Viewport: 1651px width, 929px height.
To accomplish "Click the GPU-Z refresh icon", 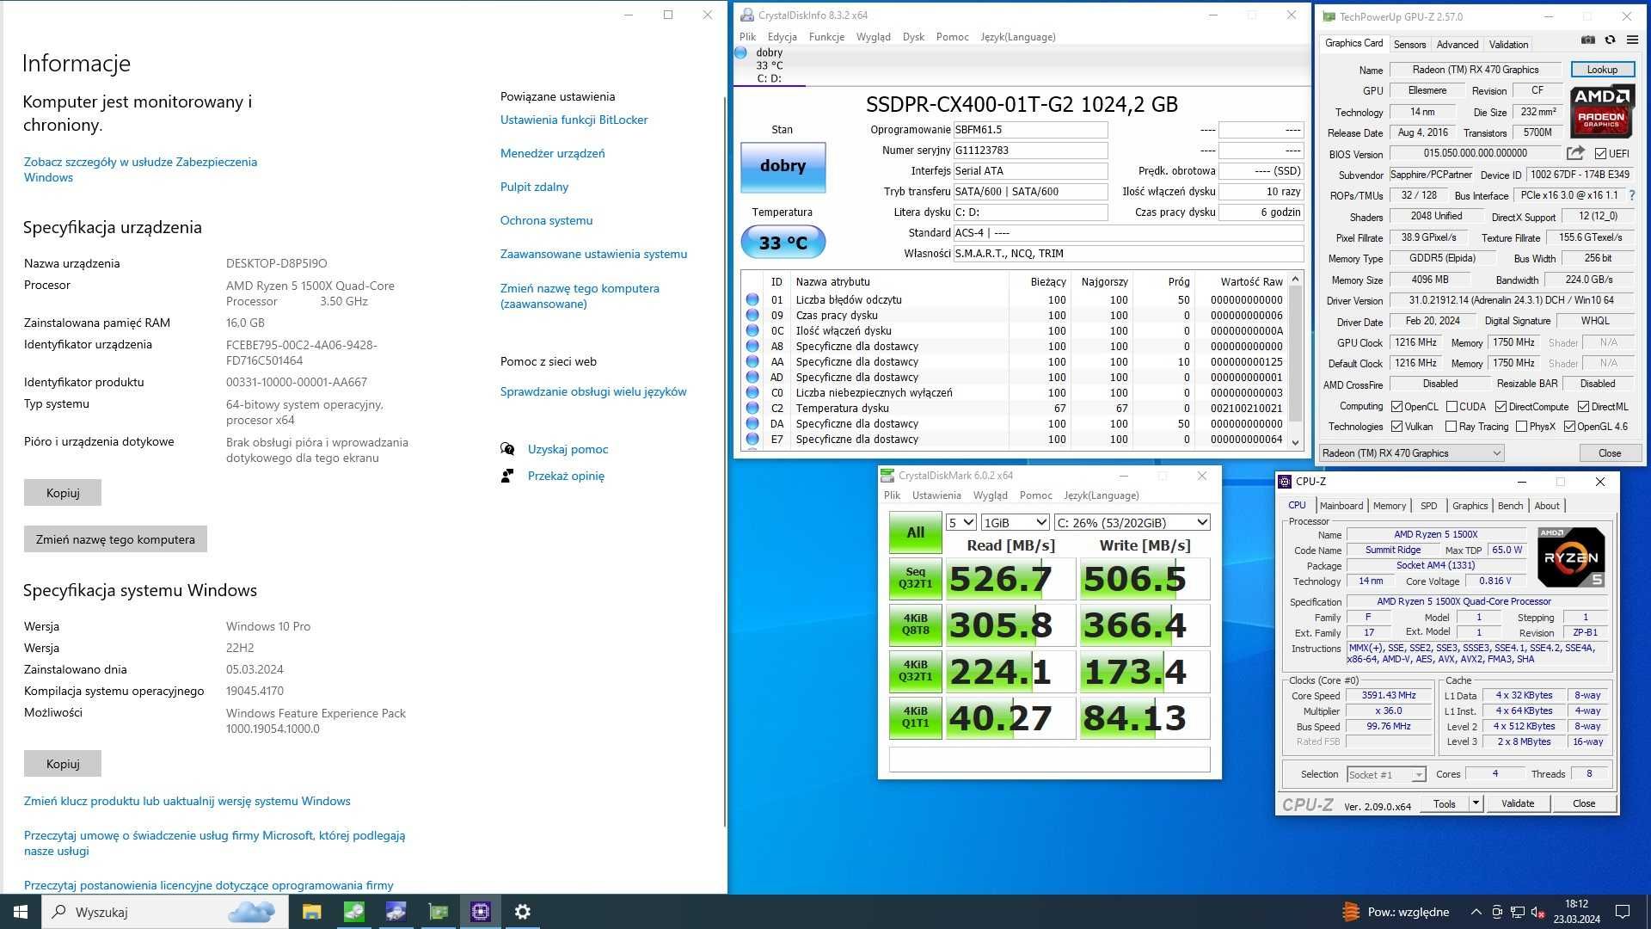I will coord(1610,40).
